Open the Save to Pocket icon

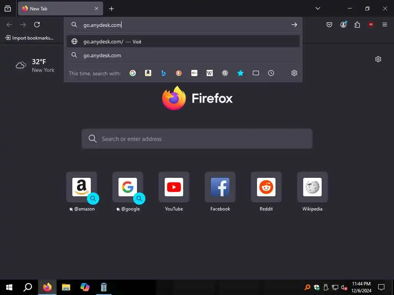[x=329, y=25]
